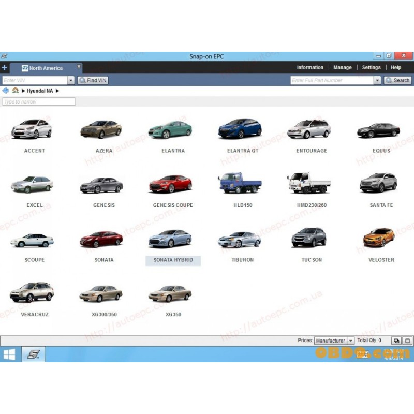Choose the red Genesis Coupe image

pos(171,184)
